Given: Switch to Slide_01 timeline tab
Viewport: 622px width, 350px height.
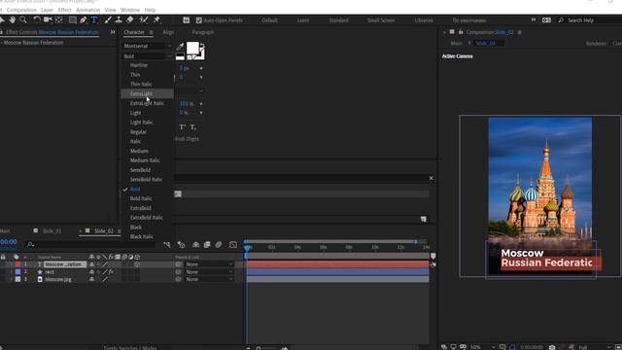Looking at the screenshot, I should point(52,231).
